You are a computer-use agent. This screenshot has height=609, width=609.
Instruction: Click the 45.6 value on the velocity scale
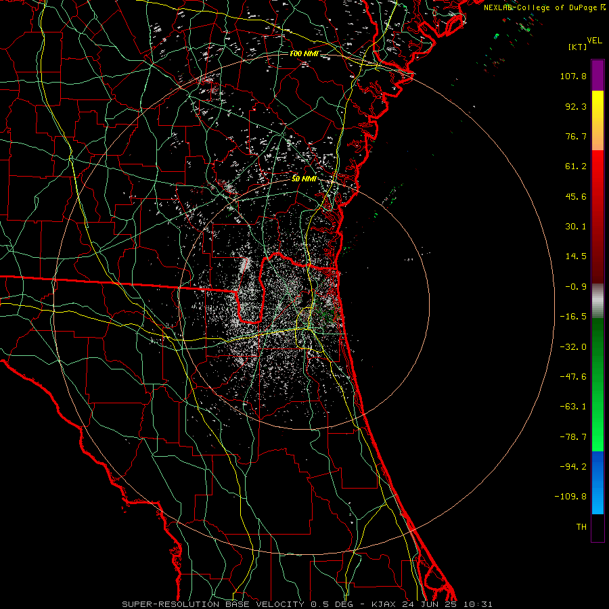pos(576,196)
